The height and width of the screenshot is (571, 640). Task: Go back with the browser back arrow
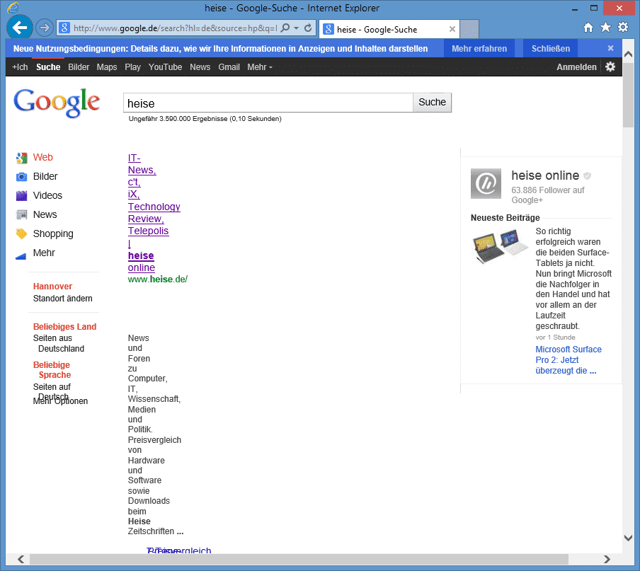click(x=20, y=28)
